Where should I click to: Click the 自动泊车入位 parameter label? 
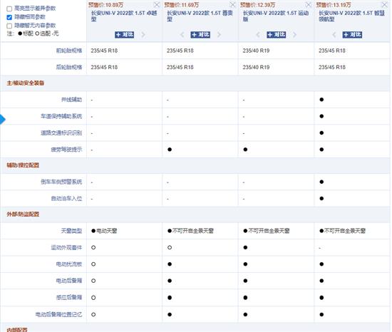click(66, 199)
